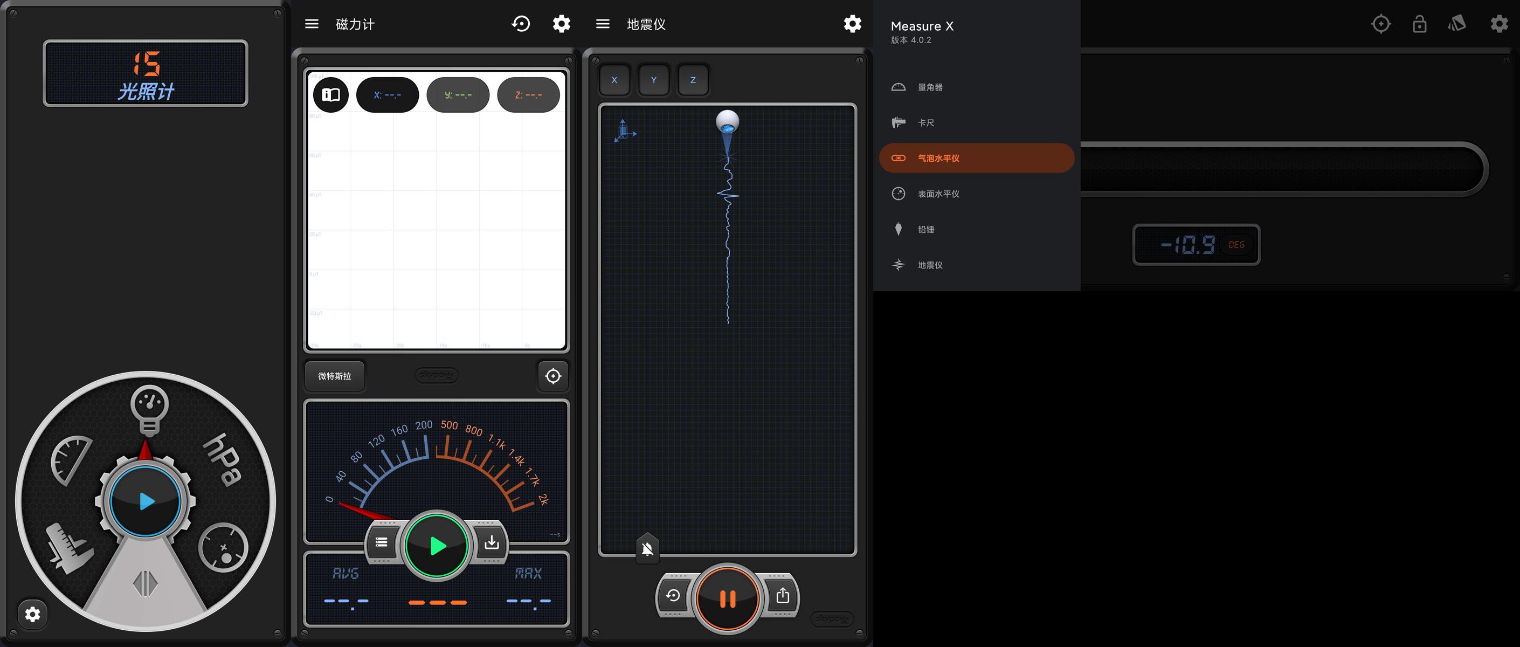The image size is (1520, 647).
Task: Open the chart legend book icon
Action: (331, 94)
